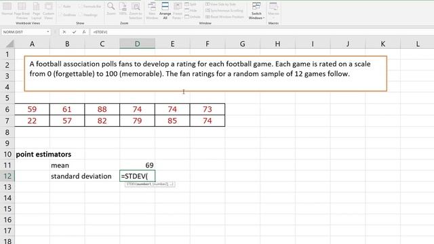
Task: Confirm formula with checkmark Enter button
Action: (74, 32)
